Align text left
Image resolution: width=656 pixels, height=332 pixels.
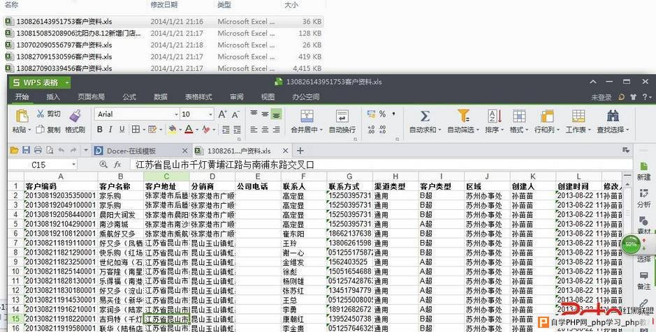(x=254, y=130)
